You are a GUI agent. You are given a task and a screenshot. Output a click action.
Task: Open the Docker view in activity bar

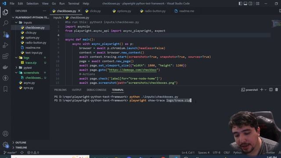pos(5,67)
